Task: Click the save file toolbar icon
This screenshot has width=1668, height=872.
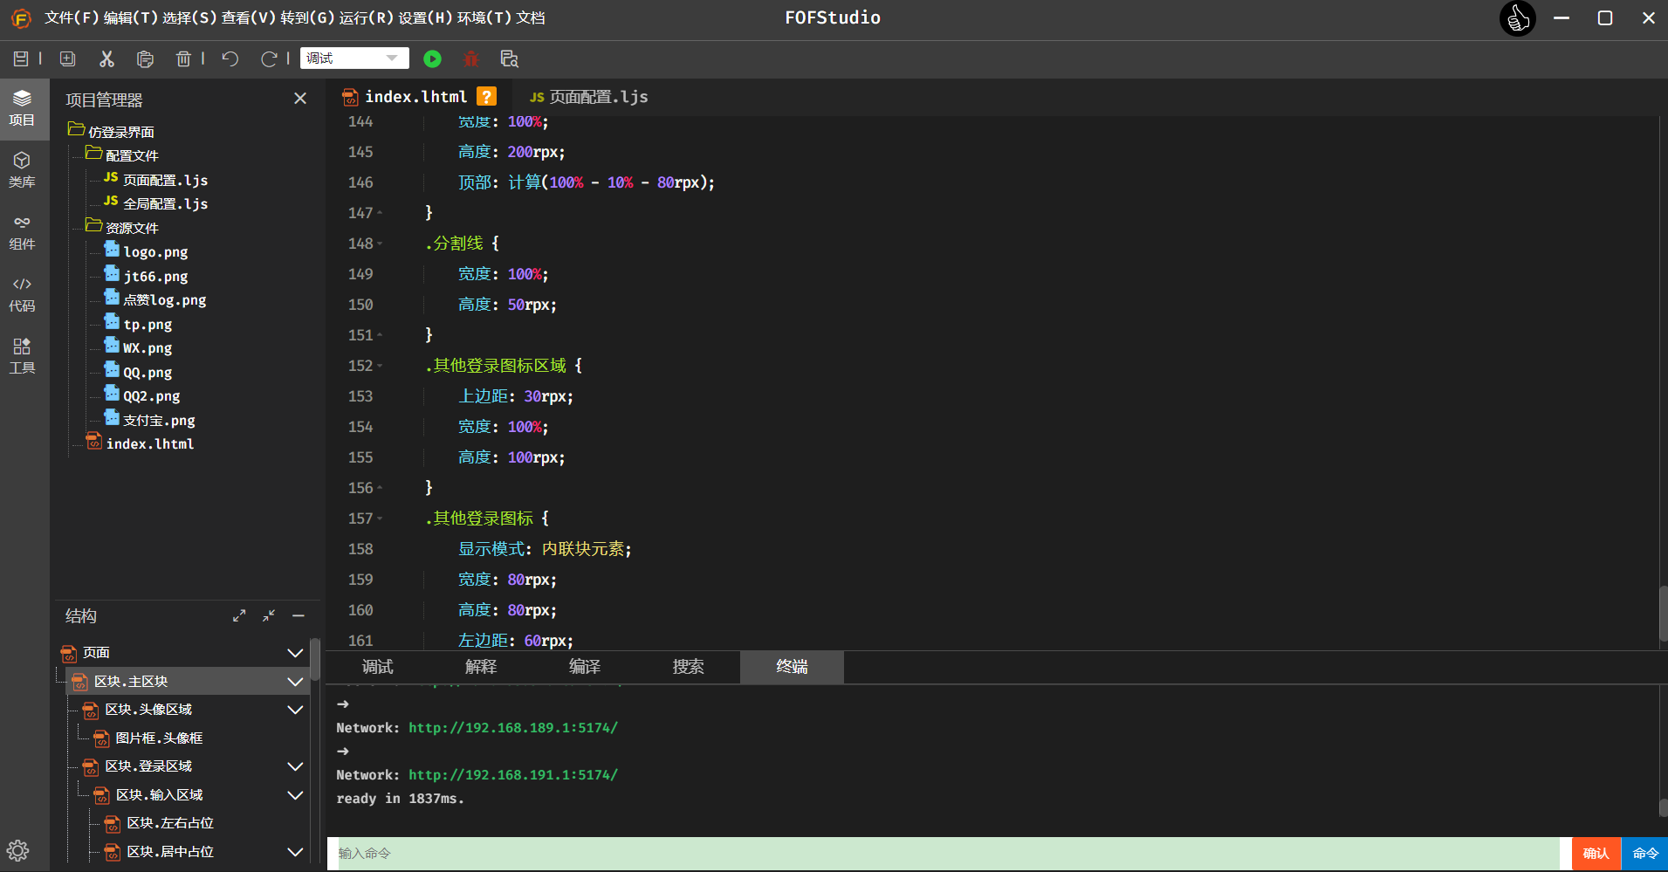Action: point(21,58)
